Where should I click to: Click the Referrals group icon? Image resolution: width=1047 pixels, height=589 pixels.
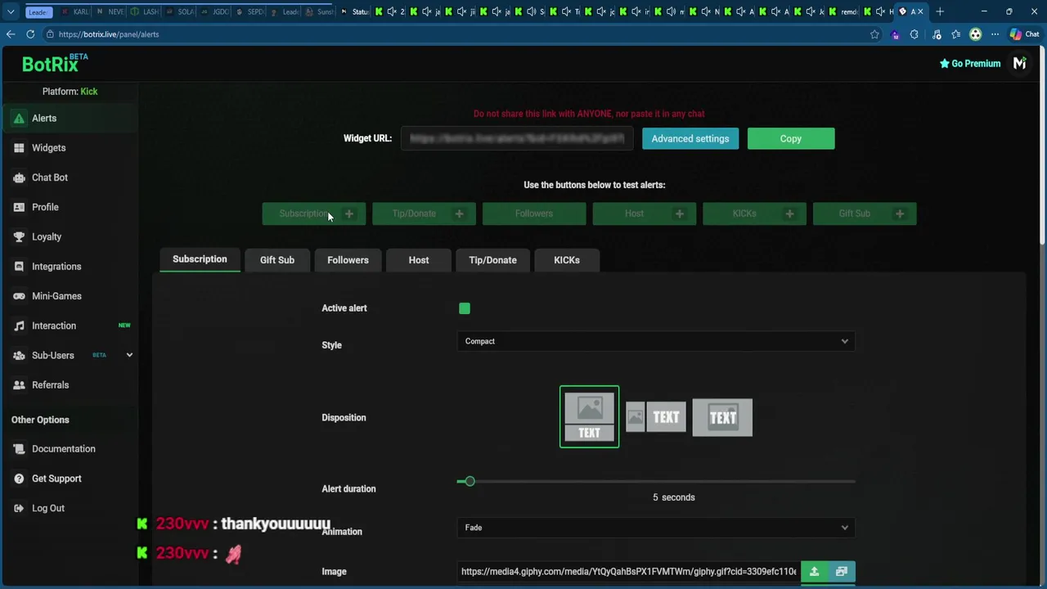coord(19,384)
